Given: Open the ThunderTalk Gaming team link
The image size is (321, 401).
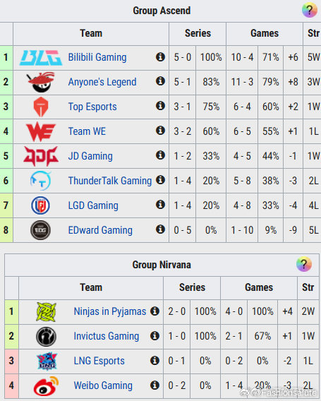Looking at the screenshot, I should click(x=110, y=181).
